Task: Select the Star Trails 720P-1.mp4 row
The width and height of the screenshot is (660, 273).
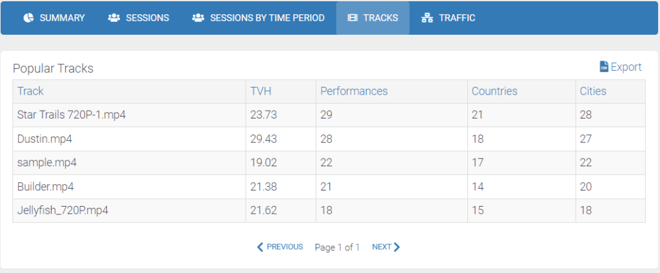Action: 71,115
